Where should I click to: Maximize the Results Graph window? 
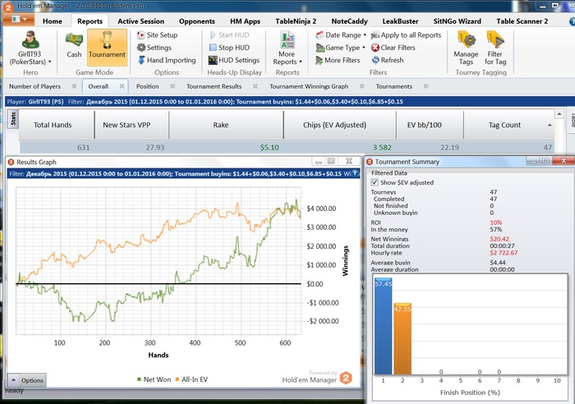(x=331, y=161)
